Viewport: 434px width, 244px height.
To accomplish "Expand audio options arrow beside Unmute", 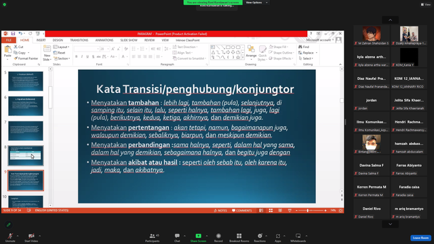I will pyautogui.click(x=18, y=236).
